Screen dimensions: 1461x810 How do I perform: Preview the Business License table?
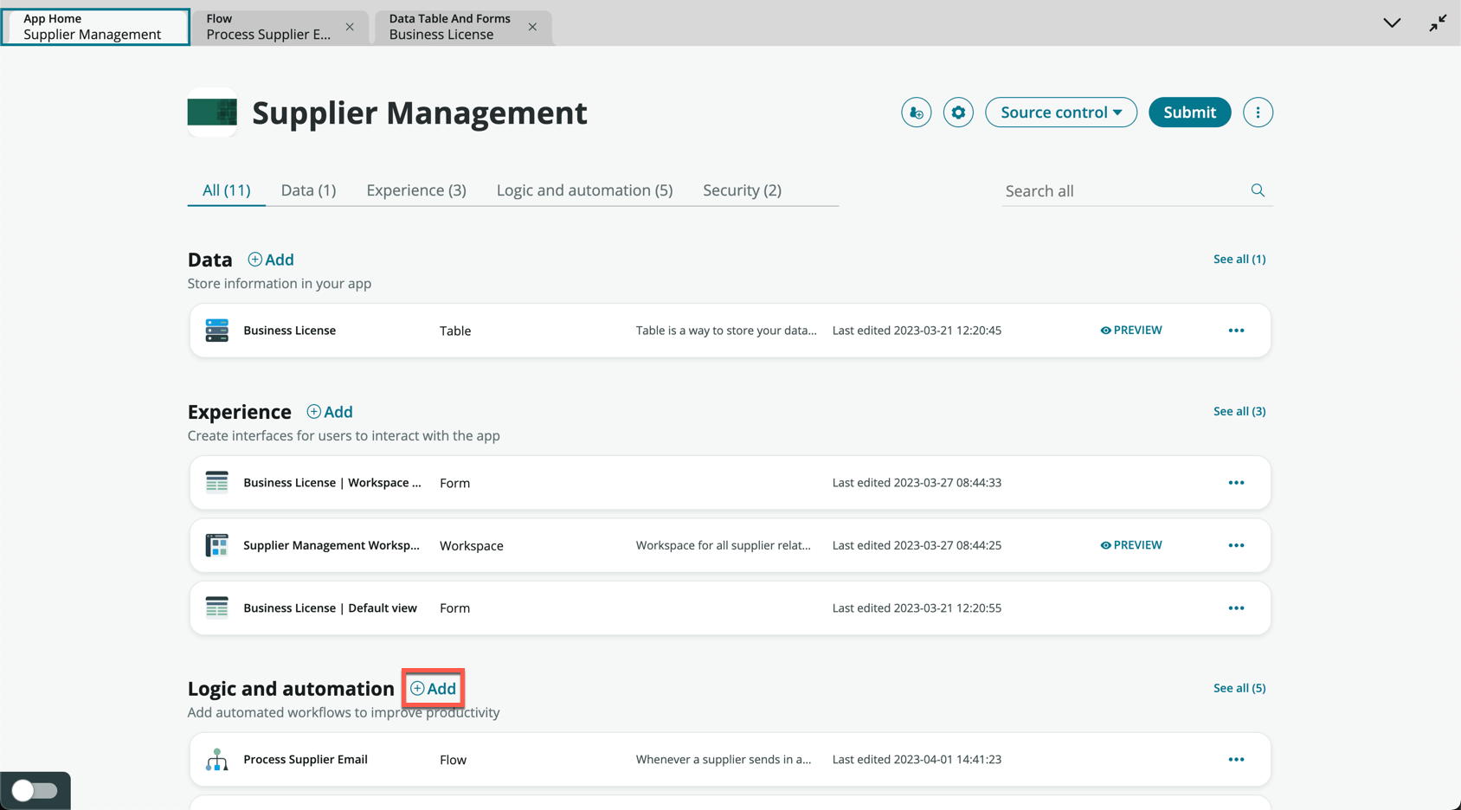coord(1130,331)
